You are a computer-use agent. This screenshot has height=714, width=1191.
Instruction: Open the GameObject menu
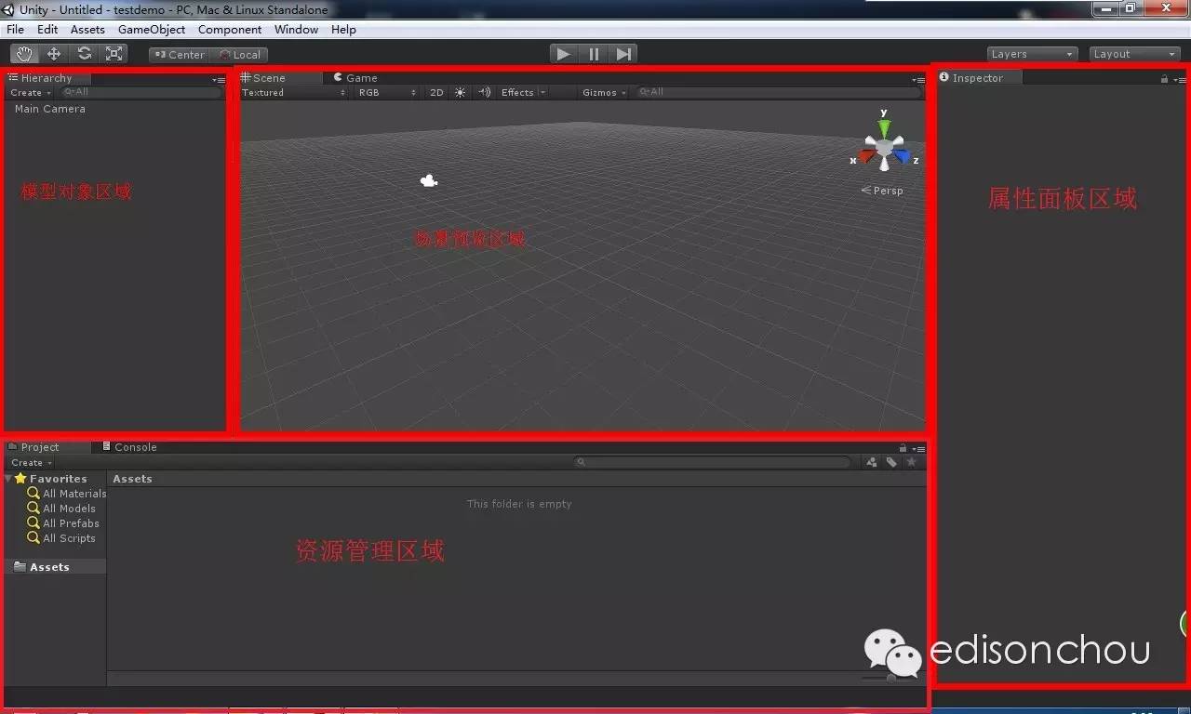tap(152, 30)
